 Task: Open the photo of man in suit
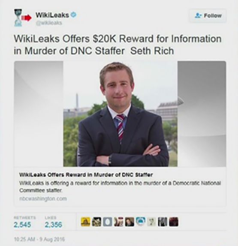coord(120,114)
